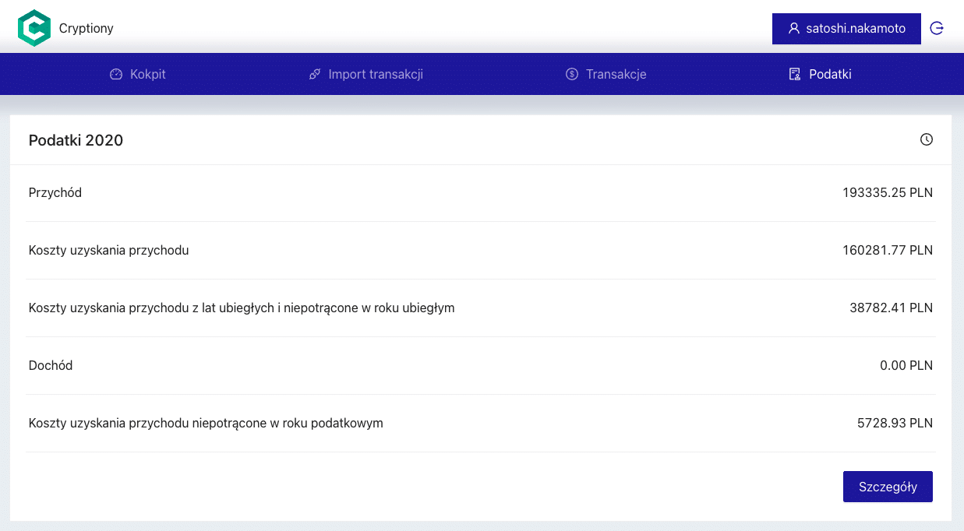The image size is (964, 531).
Task: Click the Dochód value 0.00 PLN
Action: tap(906, 366)
